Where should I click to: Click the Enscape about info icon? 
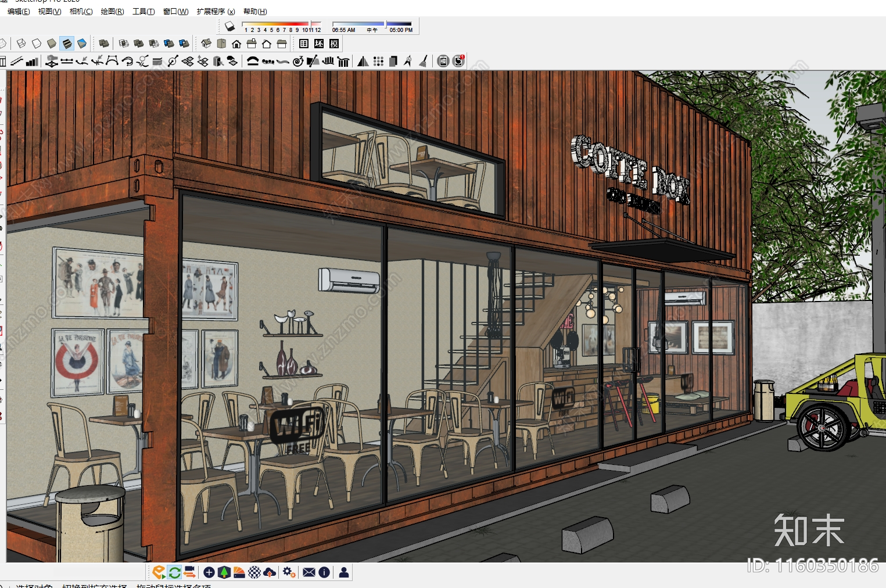tap(324, 572)
